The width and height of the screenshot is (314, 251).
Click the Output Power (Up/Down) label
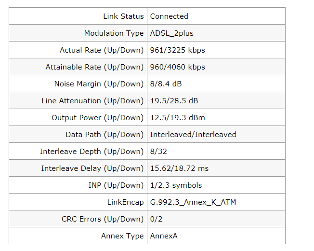98,118
